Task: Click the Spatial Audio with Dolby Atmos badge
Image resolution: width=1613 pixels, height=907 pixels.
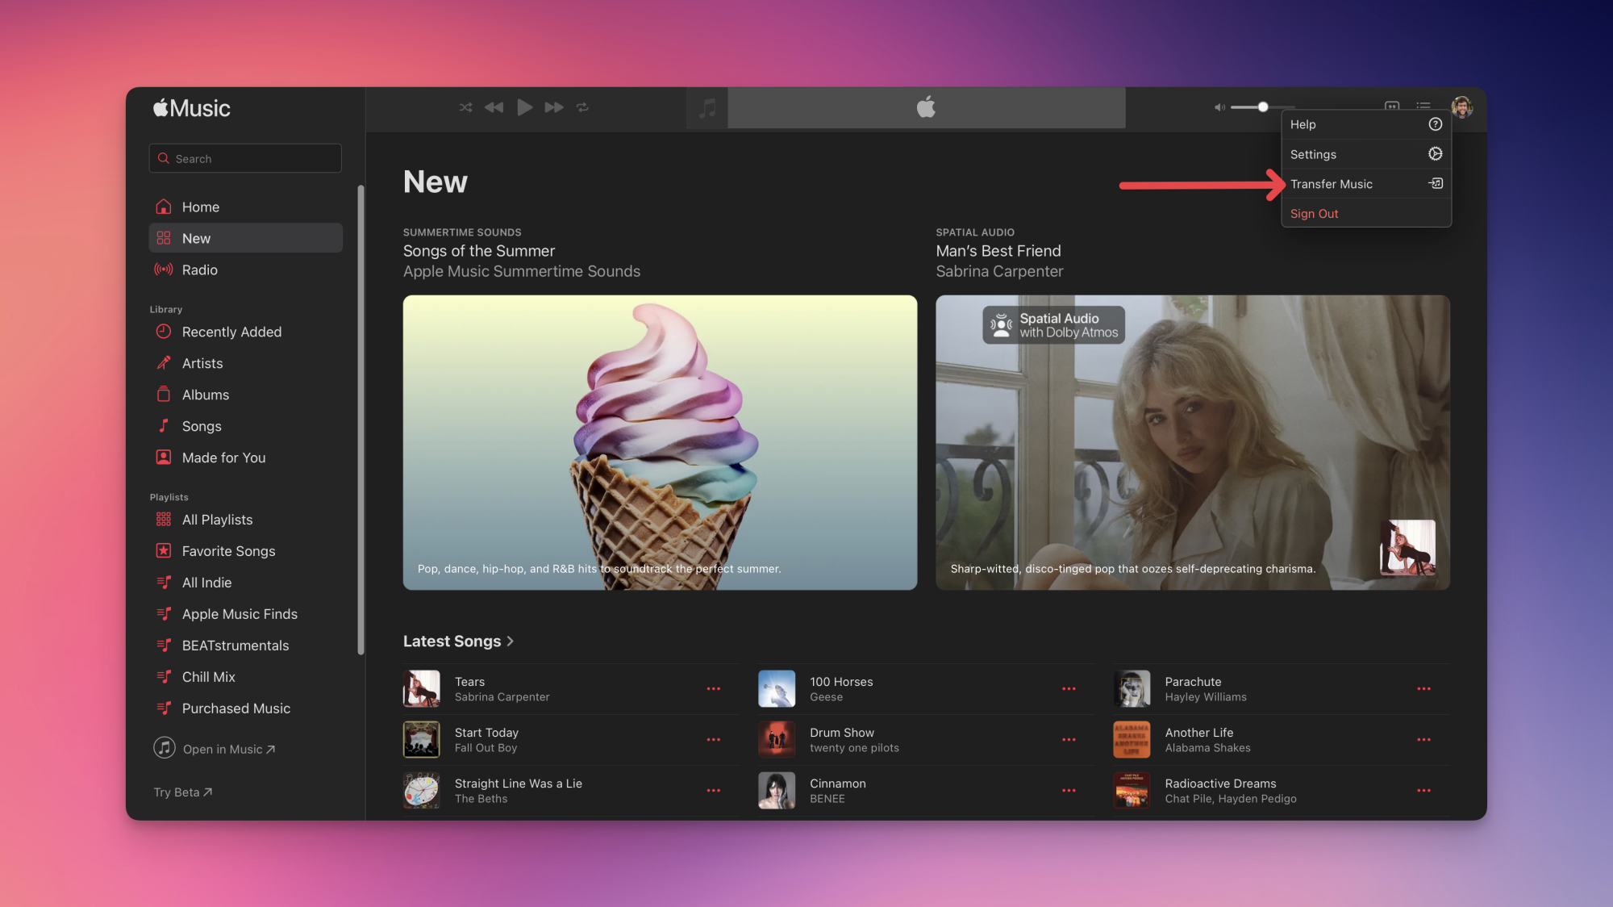Action: tap(1053, 325)
